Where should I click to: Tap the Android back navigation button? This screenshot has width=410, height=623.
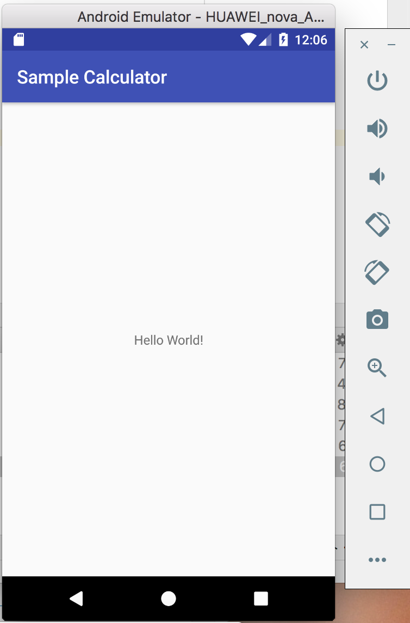tap(76, 598)
